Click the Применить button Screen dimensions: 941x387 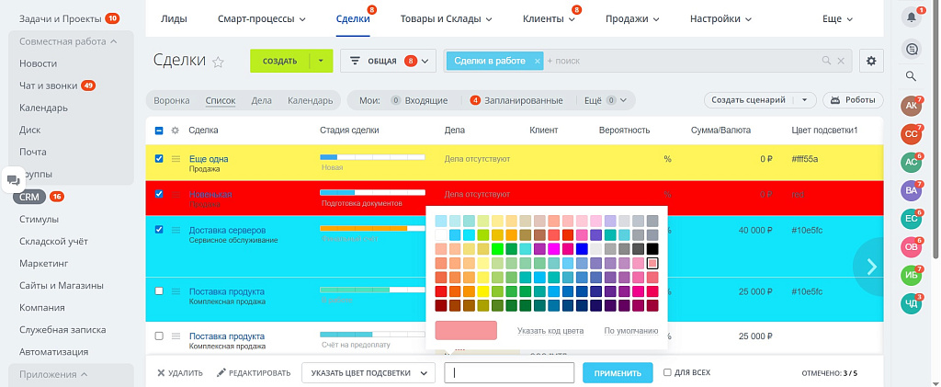(618, 373)
